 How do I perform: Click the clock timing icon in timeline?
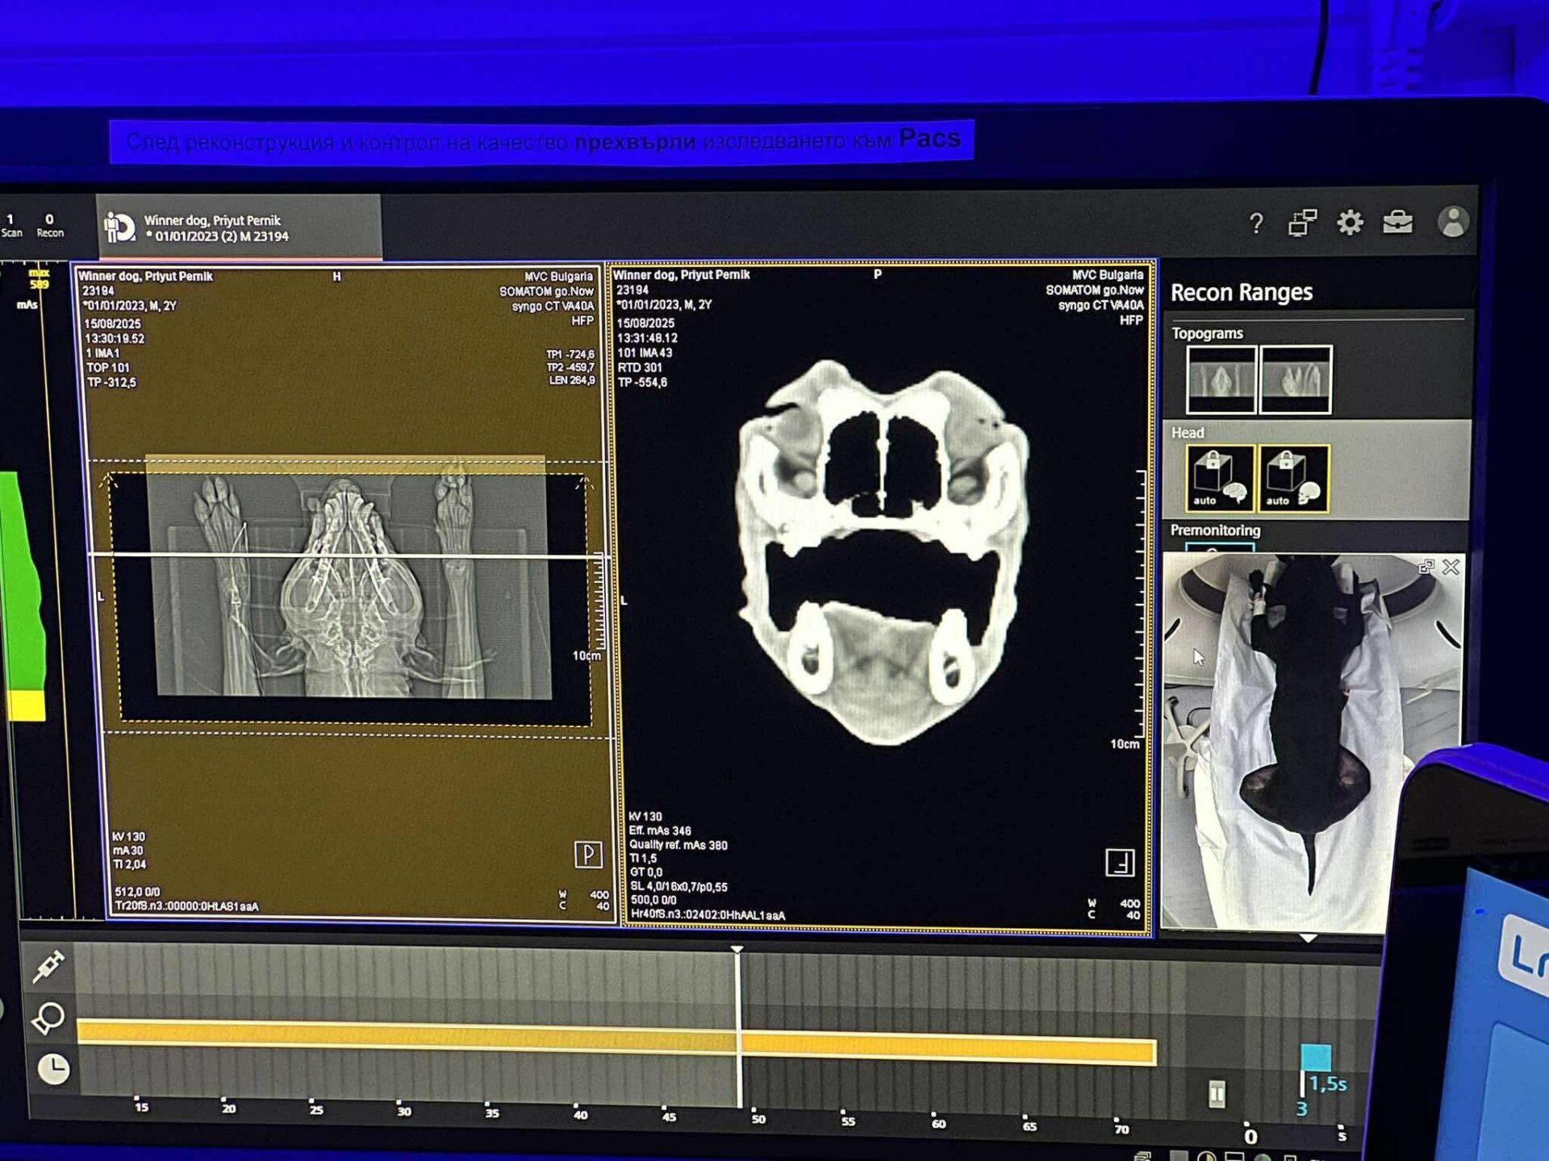click(53, 1069)
